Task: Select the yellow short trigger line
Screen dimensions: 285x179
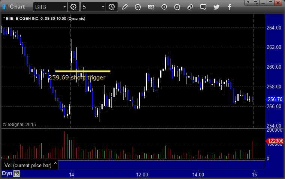Action: pyautogui.click(x=83, y=71)
